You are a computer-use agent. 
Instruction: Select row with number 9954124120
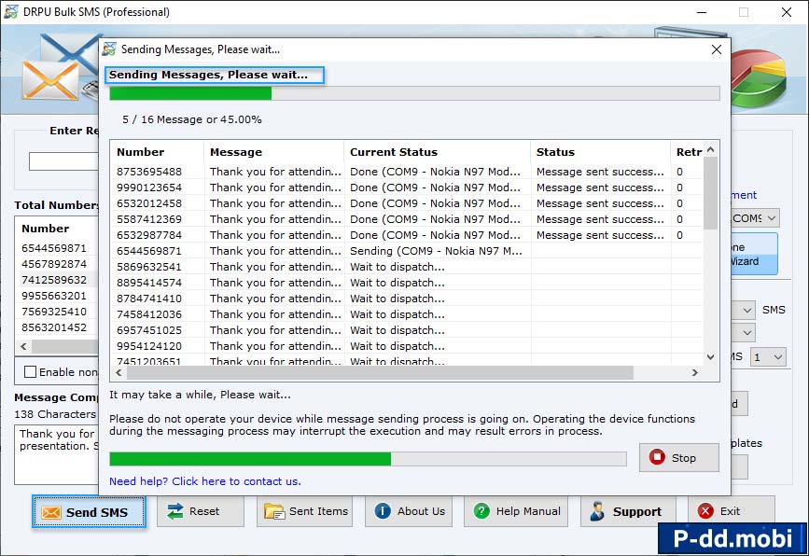pyautogui.click(x=407, y=346)
